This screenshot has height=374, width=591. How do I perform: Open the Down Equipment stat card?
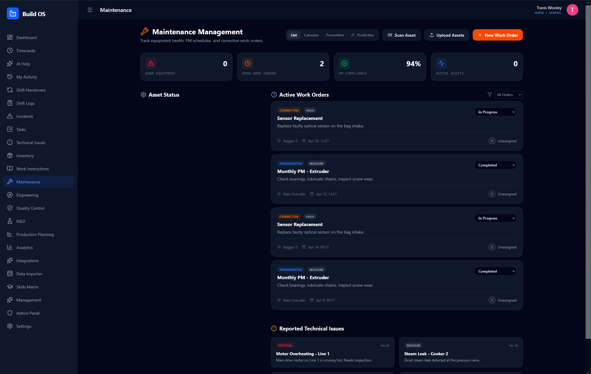click(186, 67)
